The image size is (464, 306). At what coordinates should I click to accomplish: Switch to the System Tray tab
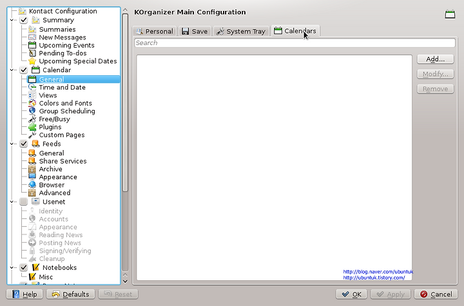coord(242,31)
